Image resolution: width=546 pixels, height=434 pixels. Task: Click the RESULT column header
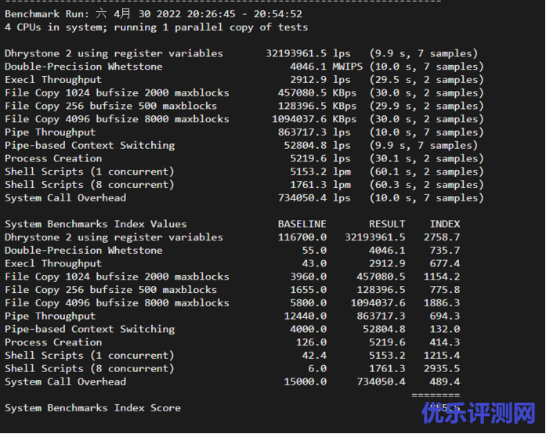387,224
